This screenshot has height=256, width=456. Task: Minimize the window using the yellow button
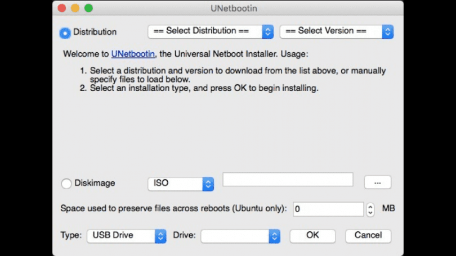point(75,8)
